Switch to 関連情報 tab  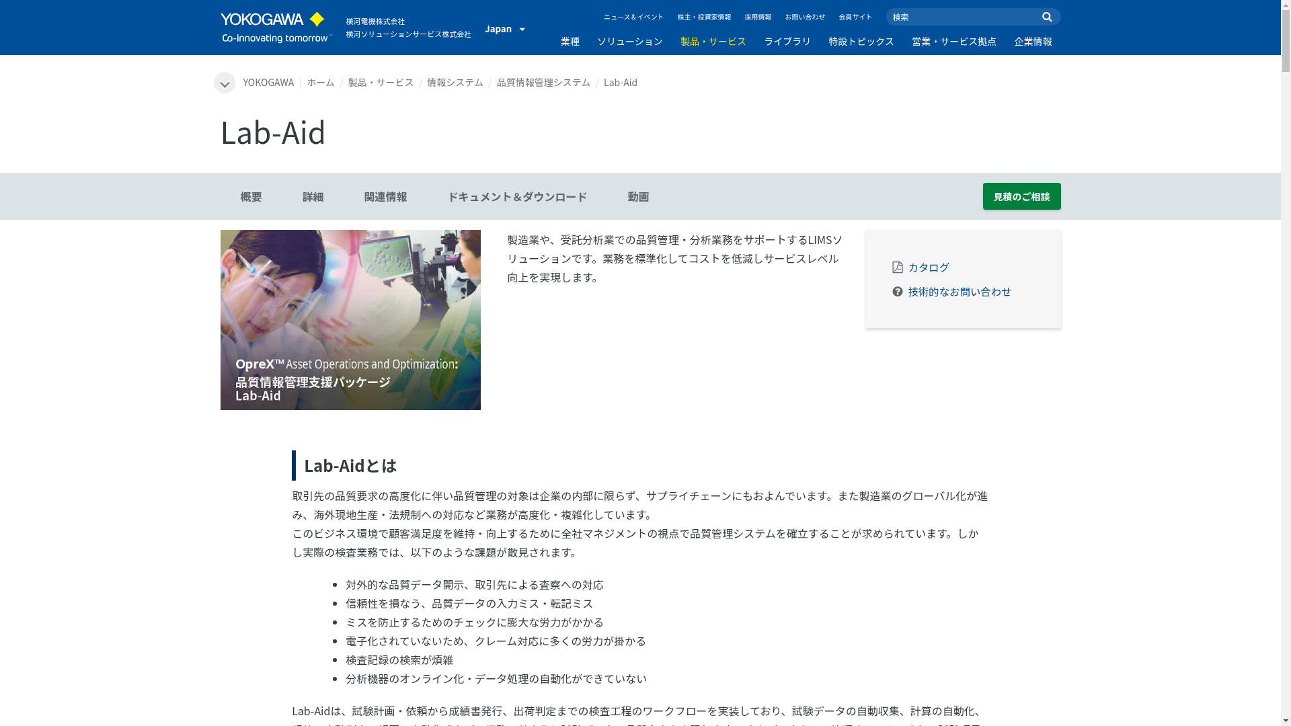386,196
